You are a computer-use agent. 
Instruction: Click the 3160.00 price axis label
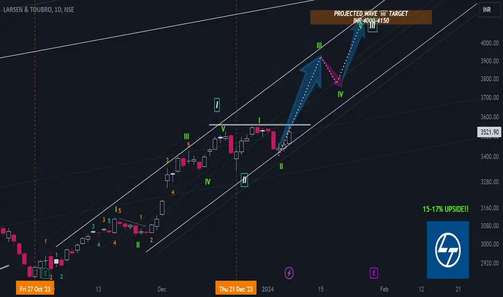[490, 208]
